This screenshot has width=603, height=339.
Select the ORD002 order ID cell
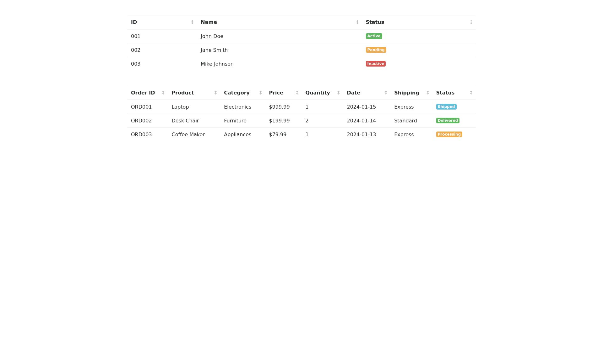pyautogui.click(x=141, y=121)
